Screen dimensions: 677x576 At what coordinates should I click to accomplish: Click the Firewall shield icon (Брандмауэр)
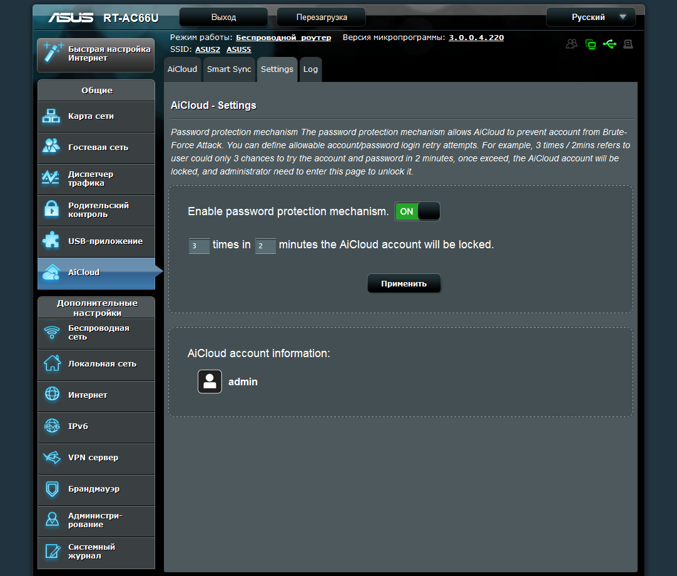[x=52, y=489]
